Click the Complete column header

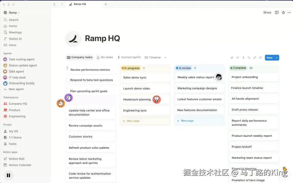coord(238,68)
